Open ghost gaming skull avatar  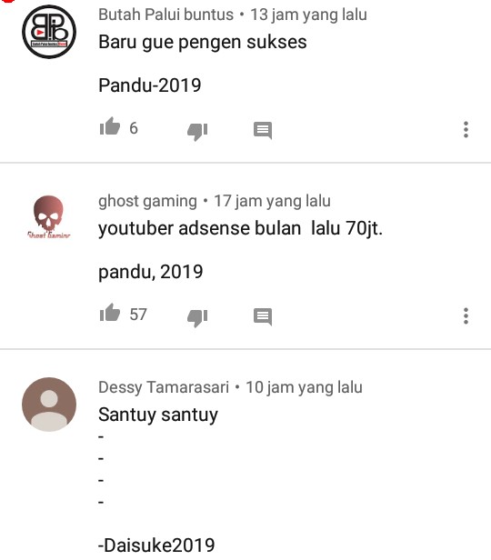pos(49,216)
